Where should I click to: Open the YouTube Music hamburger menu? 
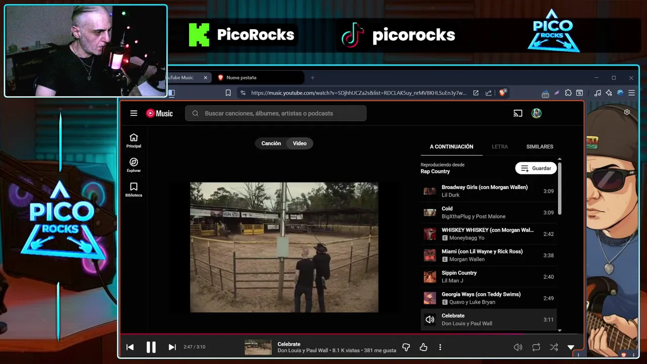[133, 113]
